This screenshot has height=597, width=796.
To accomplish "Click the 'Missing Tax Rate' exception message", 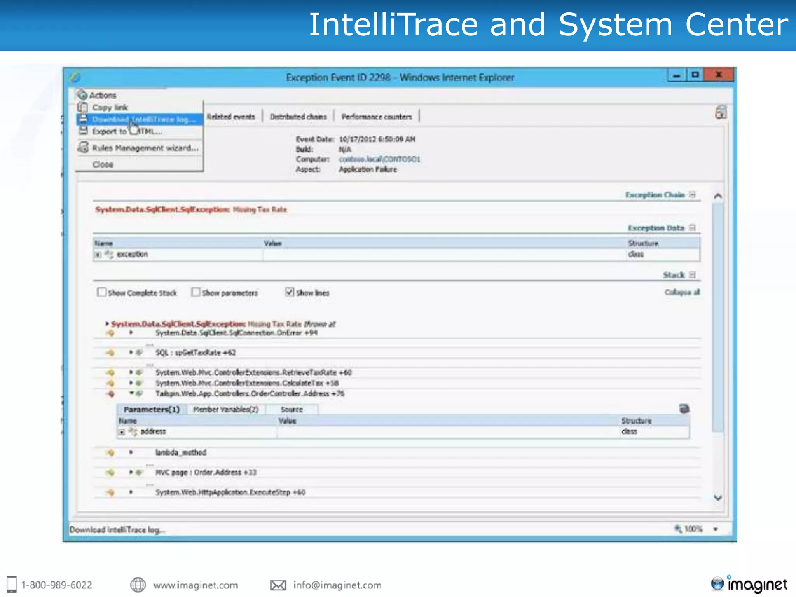I will 260,209.
